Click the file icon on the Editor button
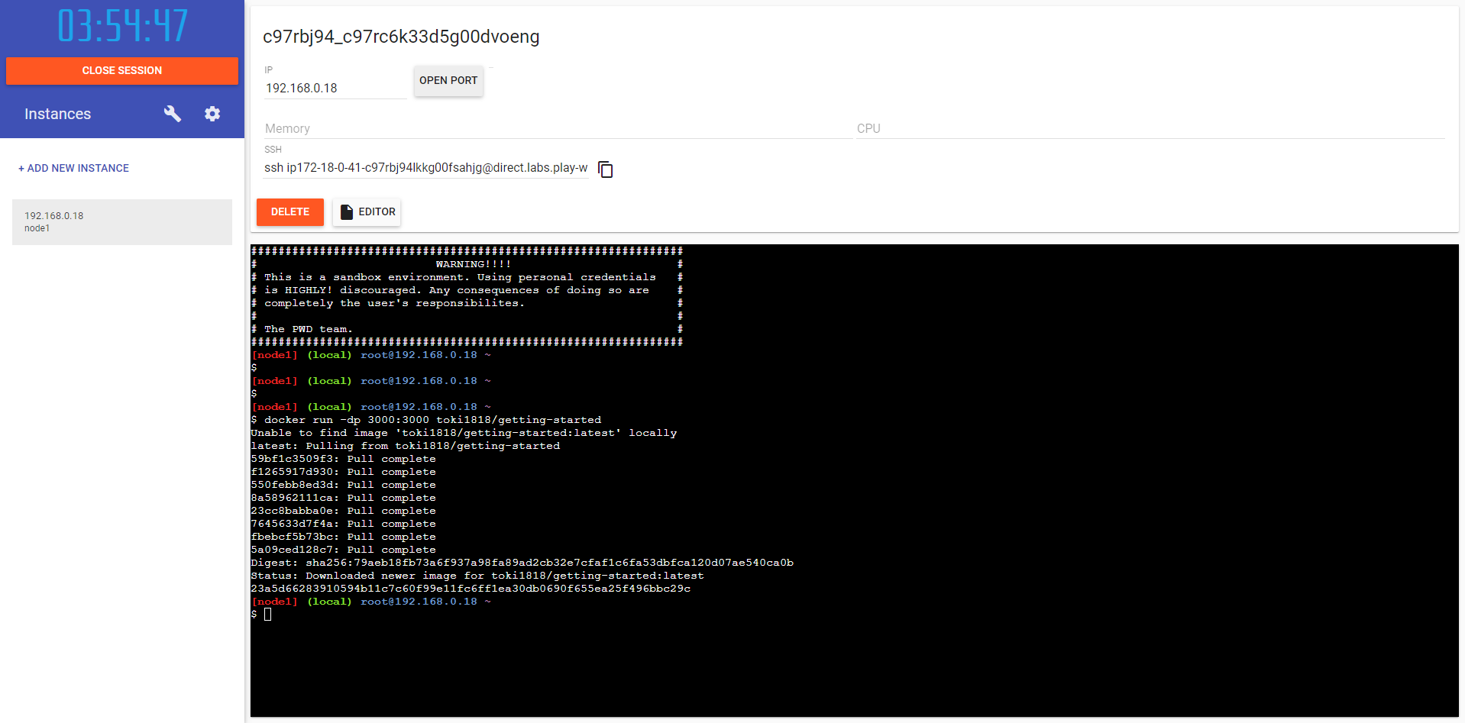The image size is (1465, 723). 347,212
